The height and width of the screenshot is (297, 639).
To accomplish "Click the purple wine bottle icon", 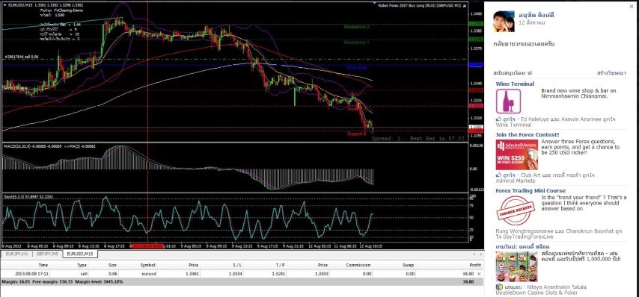I will [508, 101].
